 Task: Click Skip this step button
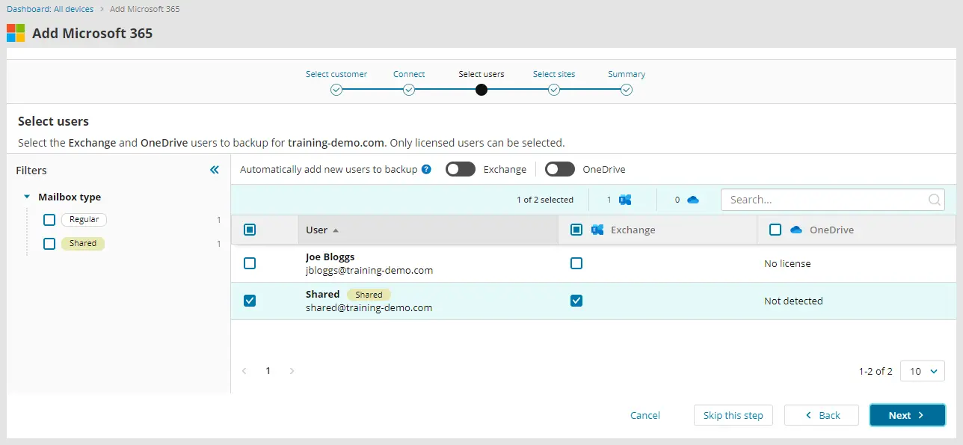733,415
